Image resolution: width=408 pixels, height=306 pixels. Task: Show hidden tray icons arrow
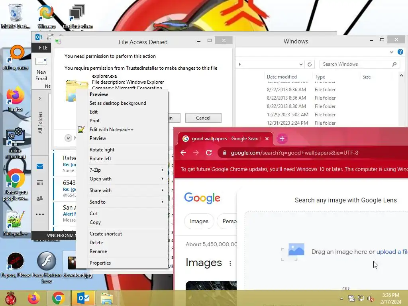pos(341,298)
